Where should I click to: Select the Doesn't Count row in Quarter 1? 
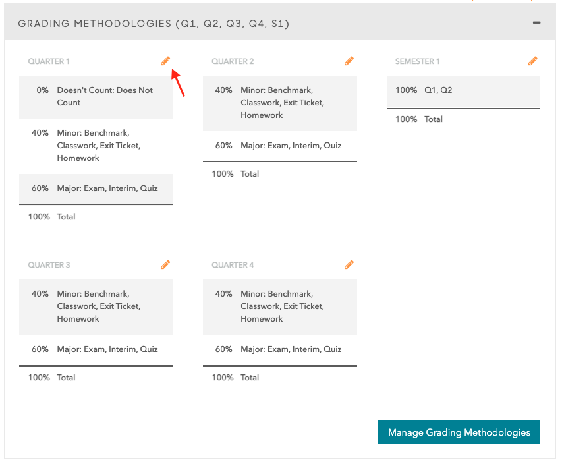click(x=96, y=97)
